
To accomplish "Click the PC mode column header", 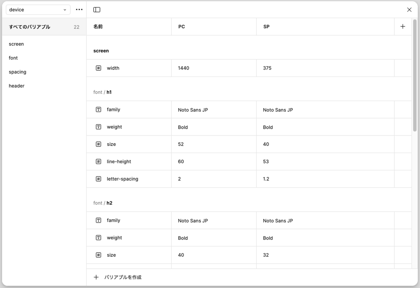I will tap(182, 27).
